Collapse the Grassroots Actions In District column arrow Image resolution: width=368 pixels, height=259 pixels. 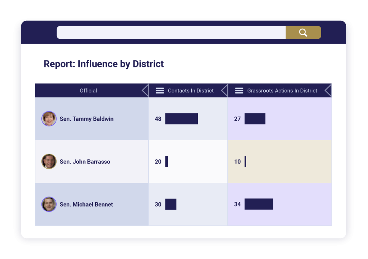pyautogui.click(x=328, y=91)
